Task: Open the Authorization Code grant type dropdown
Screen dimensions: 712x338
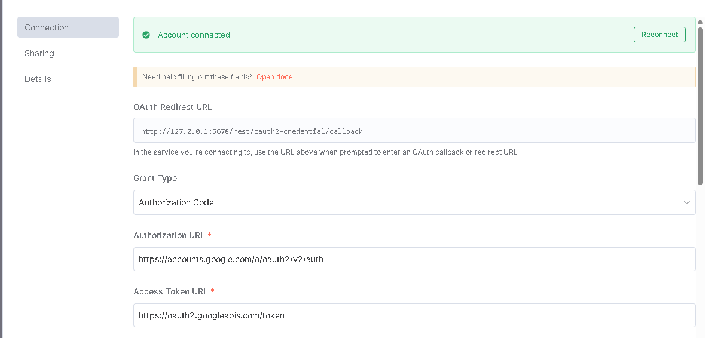Action: [x=414, y=202]
